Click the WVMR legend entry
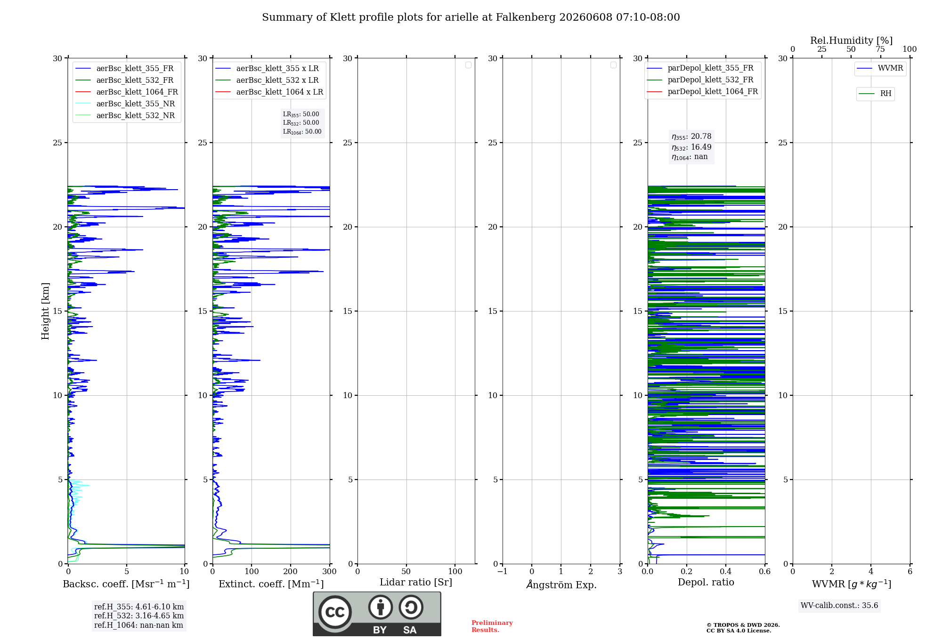The height and width of the screenshot is (640, 942). [880, 69]
